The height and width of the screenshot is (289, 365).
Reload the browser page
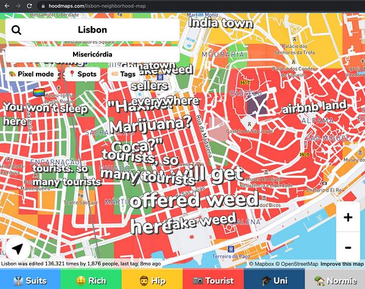click(x=29, y=6)
